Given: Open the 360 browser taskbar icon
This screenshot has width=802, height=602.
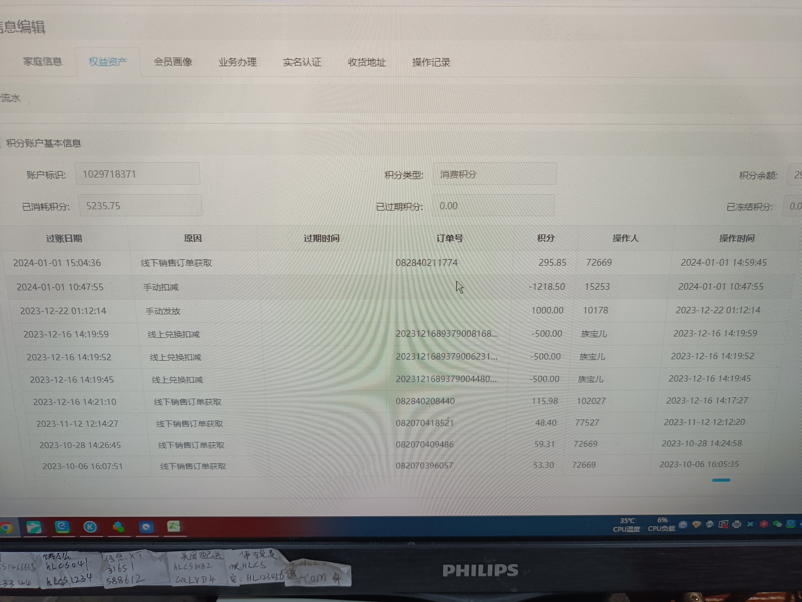Looking at the screenshot, I should (62, 527).
